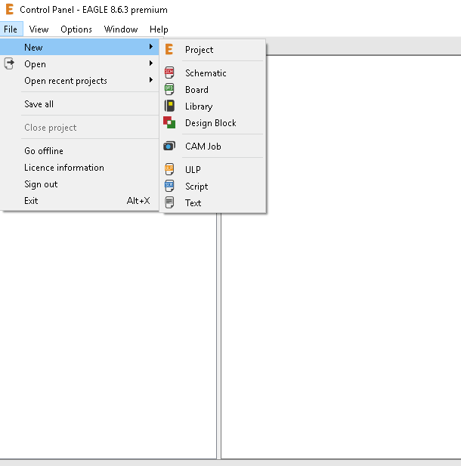Click the vertical panel splitter bar

pos(218,336)
